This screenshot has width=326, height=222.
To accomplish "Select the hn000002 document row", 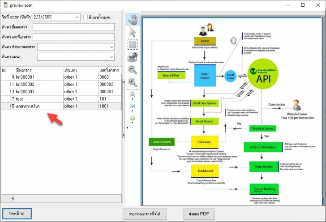I will pos(61,85).
